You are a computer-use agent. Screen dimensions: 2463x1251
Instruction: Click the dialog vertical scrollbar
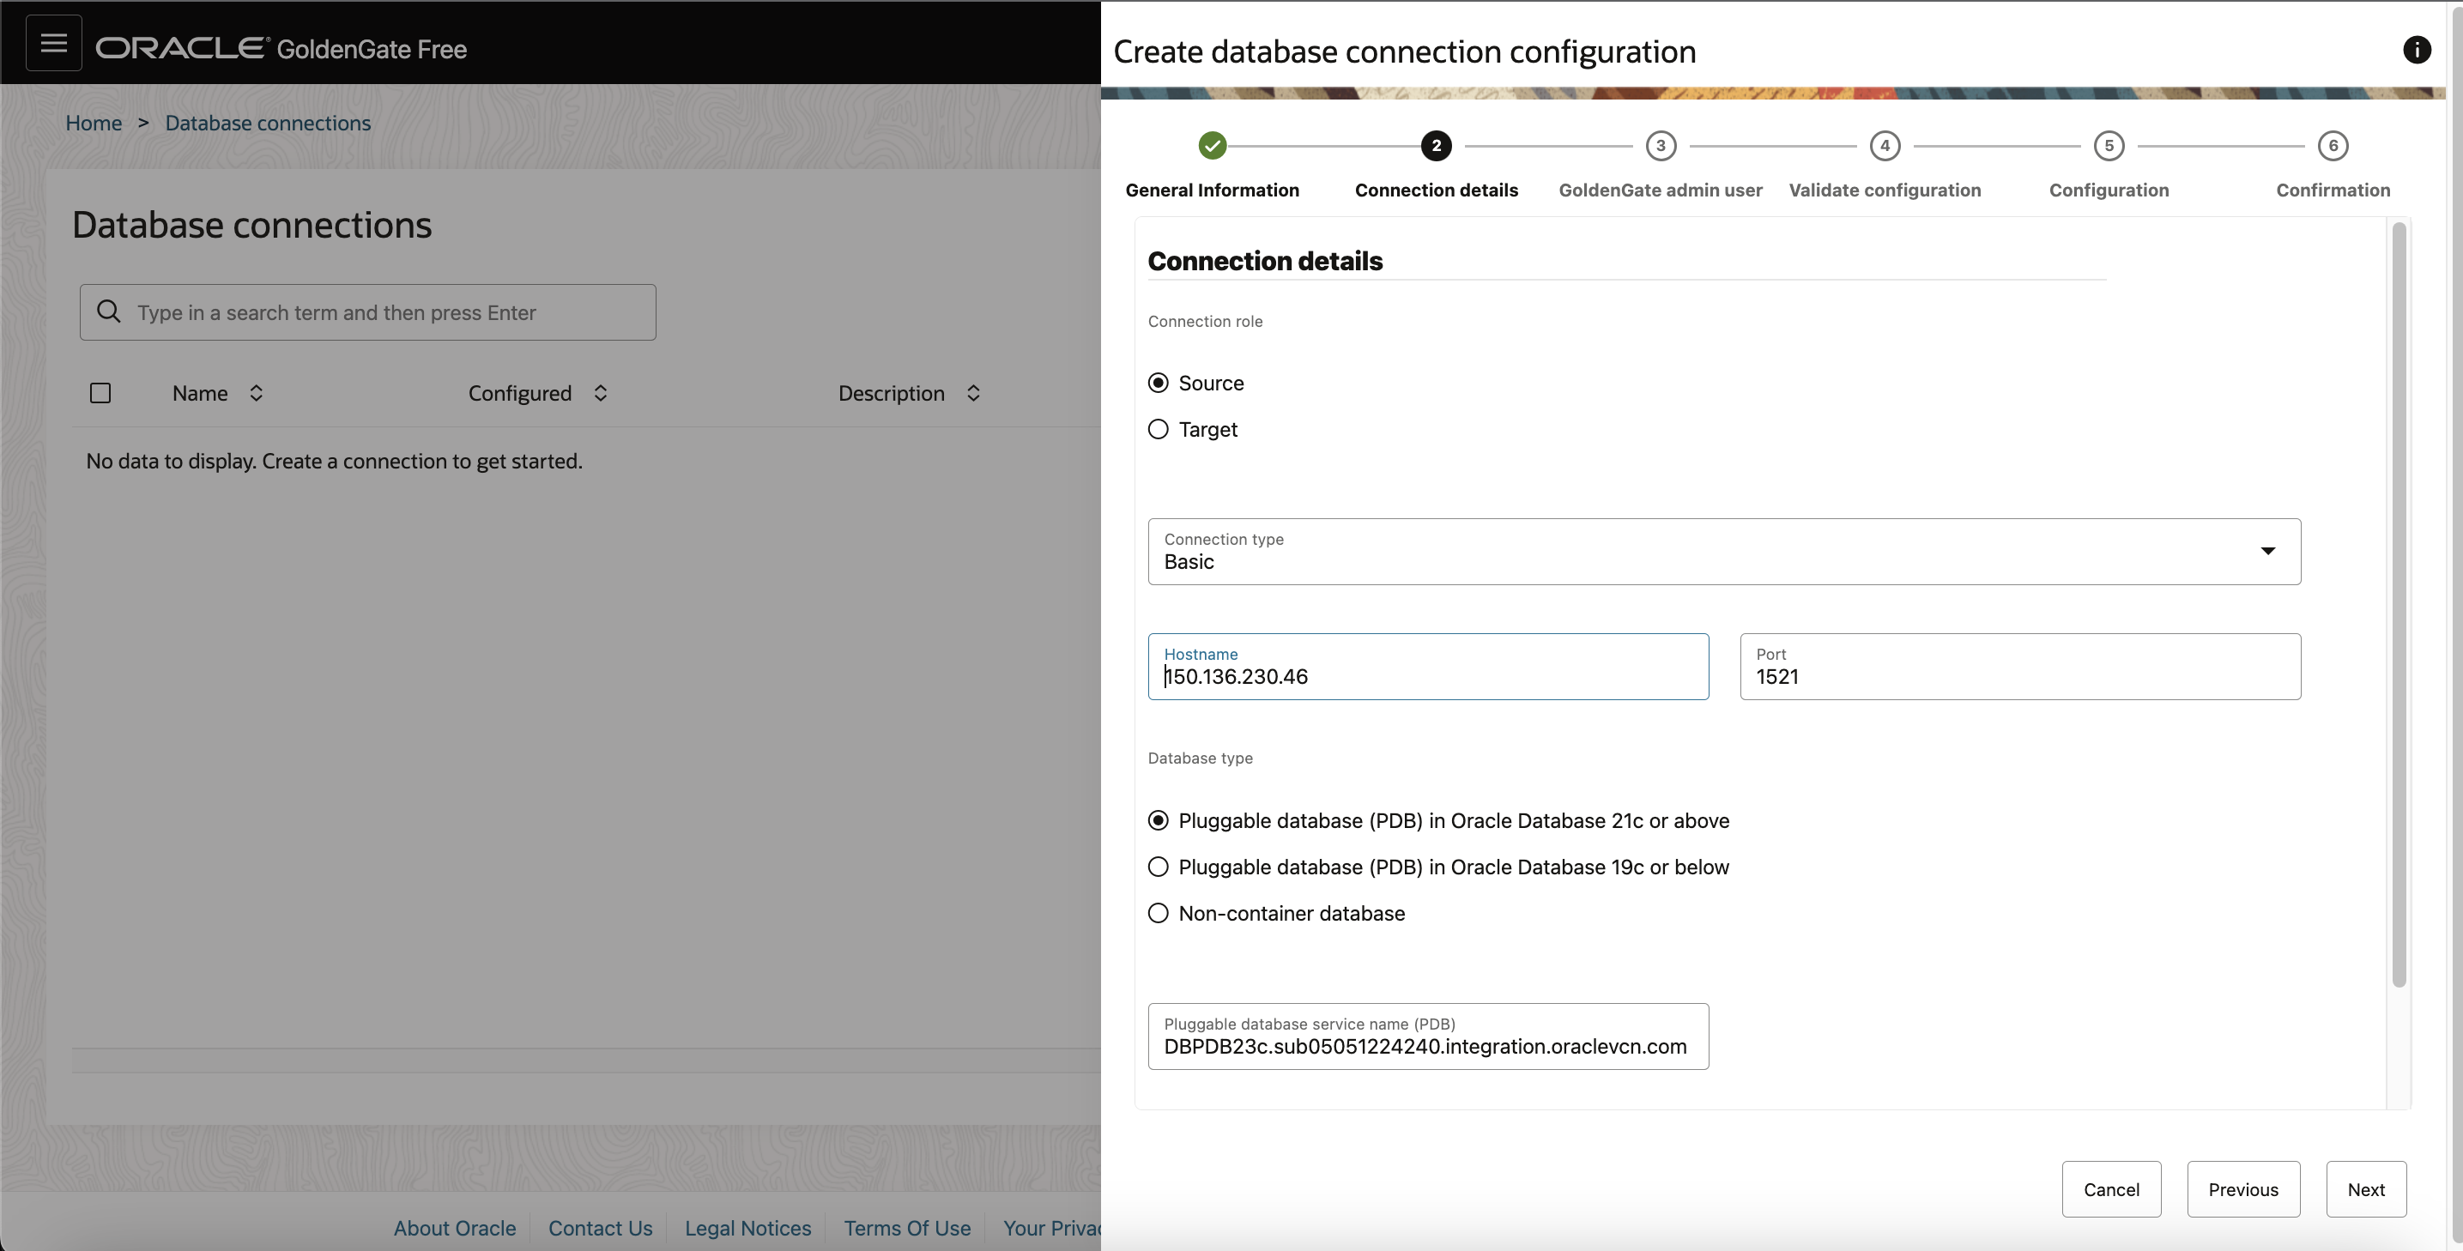click(2398, 604)
